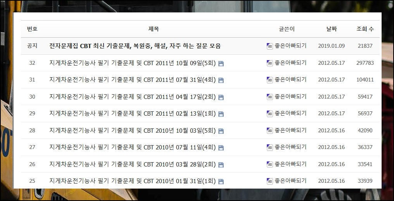Click the 조회 수 column header
The image size is (394, 201).
(365, 29)
